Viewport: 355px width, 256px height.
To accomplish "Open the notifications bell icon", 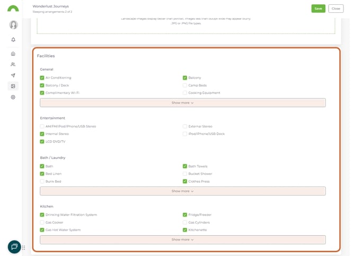I will click(x=13, y=40).
